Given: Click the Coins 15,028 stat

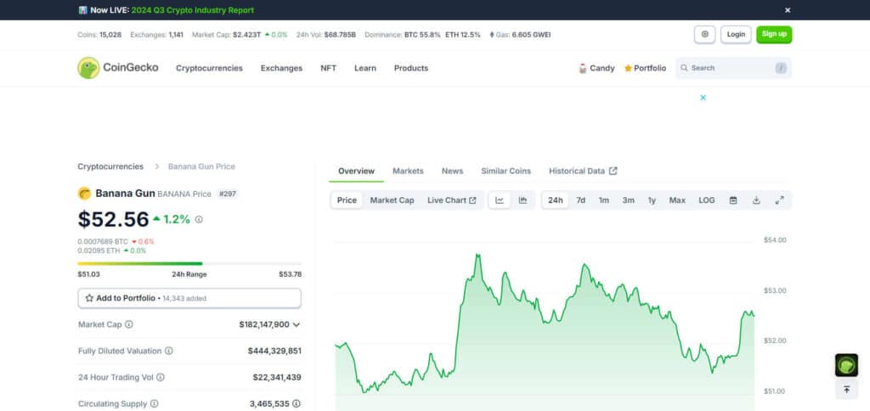Looking at the screenshot, I should [x=99, y=34].
